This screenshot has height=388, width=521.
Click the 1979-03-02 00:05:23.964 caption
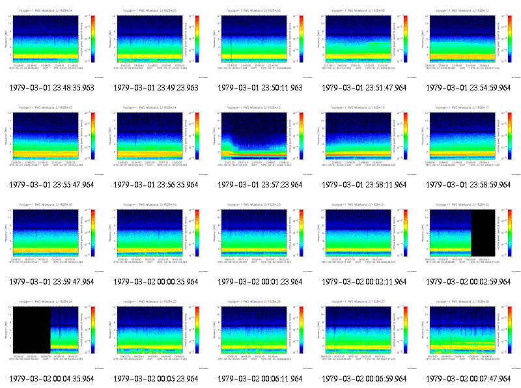pos(156,379)
